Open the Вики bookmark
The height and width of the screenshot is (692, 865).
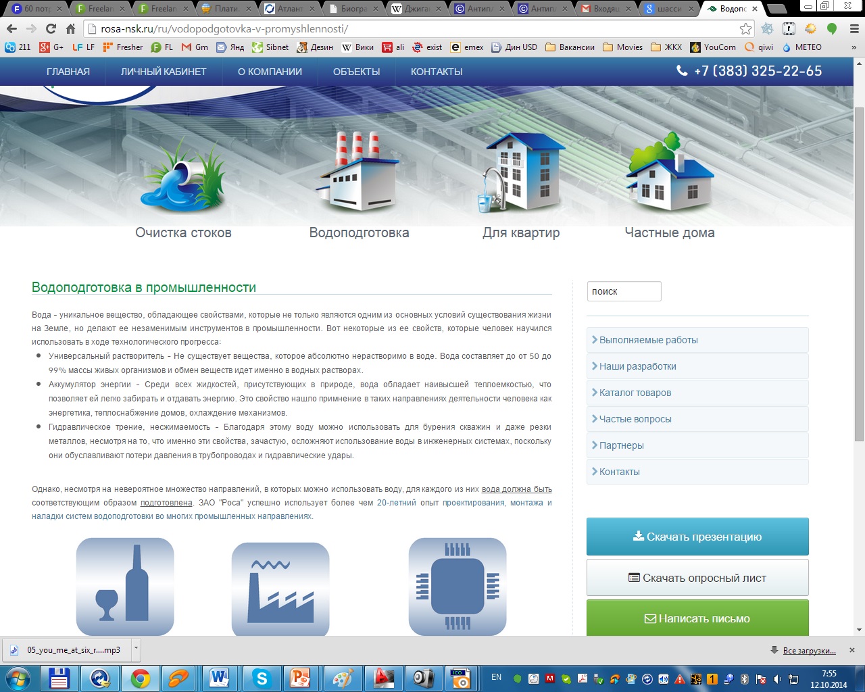(357, 47)
